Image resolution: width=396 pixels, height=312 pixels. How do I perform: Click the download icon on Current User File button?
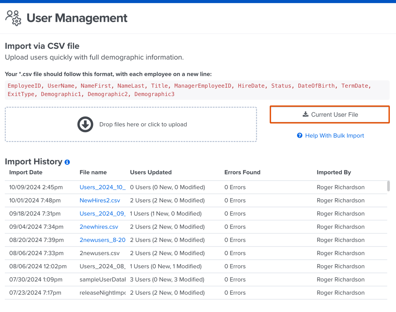pyautogui.click(x=305, y=114)
